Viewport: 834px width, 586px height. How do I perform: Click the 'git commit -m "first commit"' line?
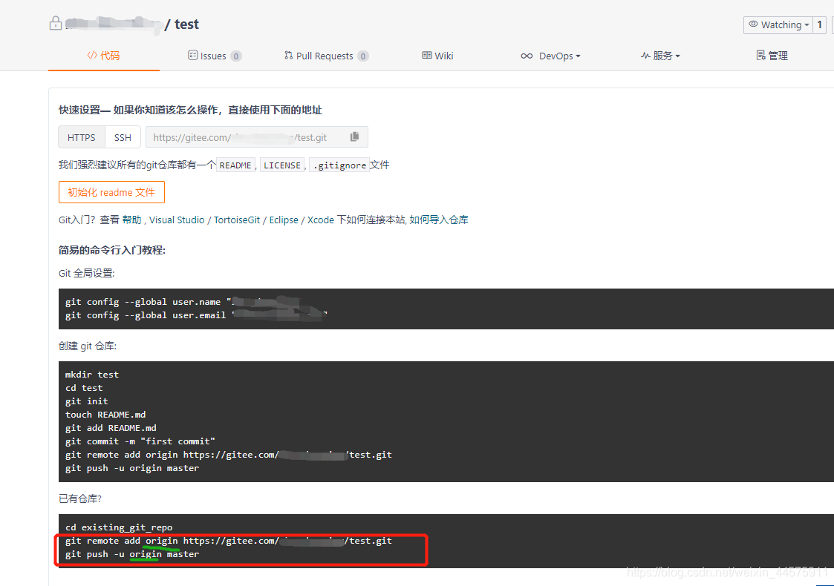pos(140,441)
